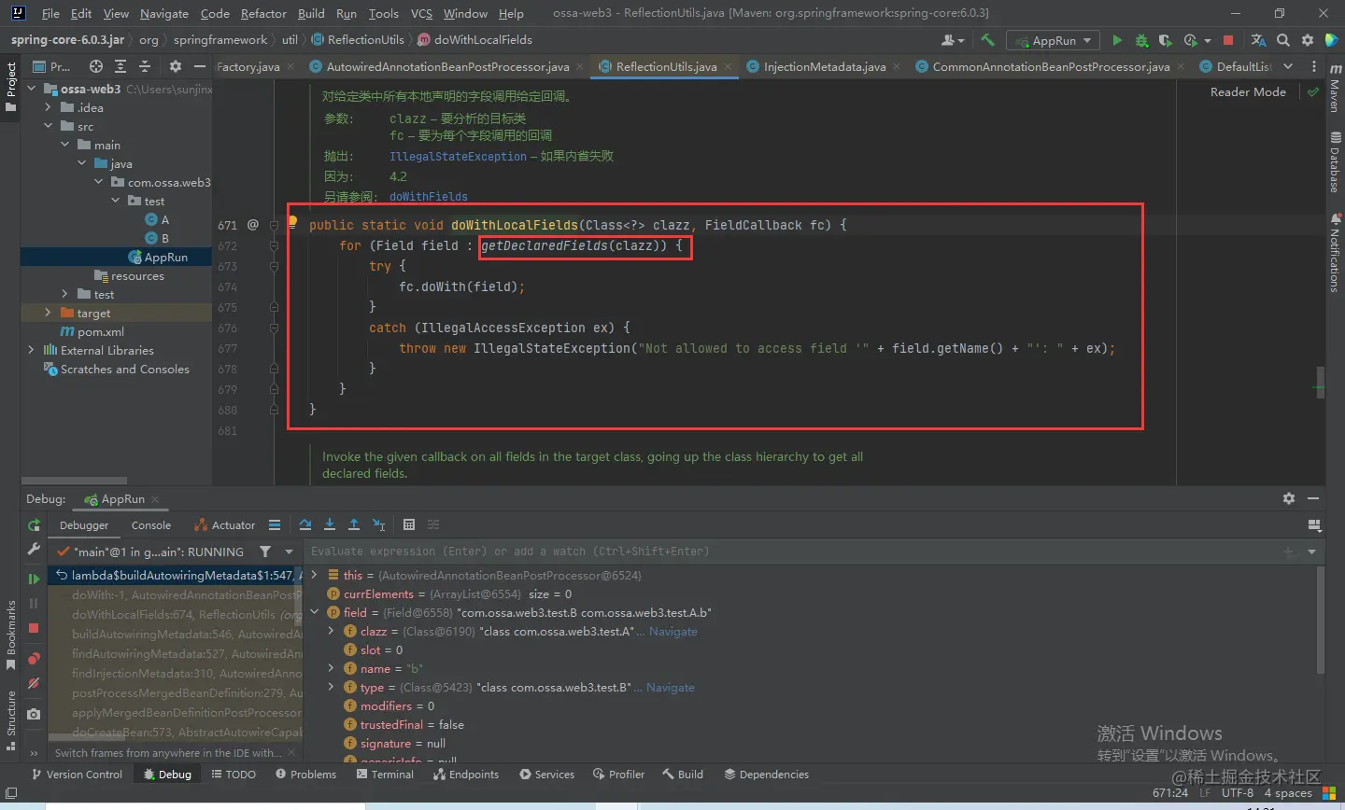
Task: Click the Step Out icon in debugger
Action: 354,524
